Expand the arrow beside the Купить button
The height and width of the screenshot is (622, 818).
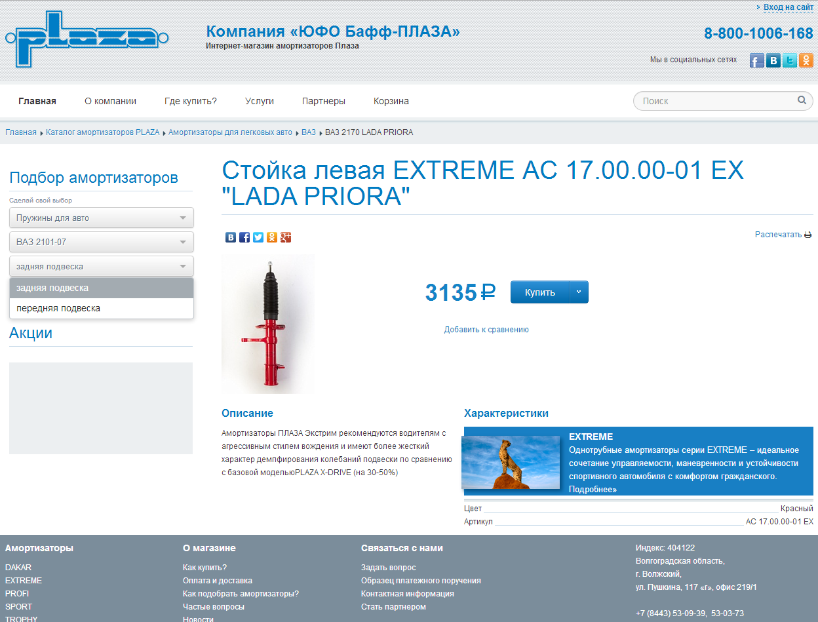579,292
